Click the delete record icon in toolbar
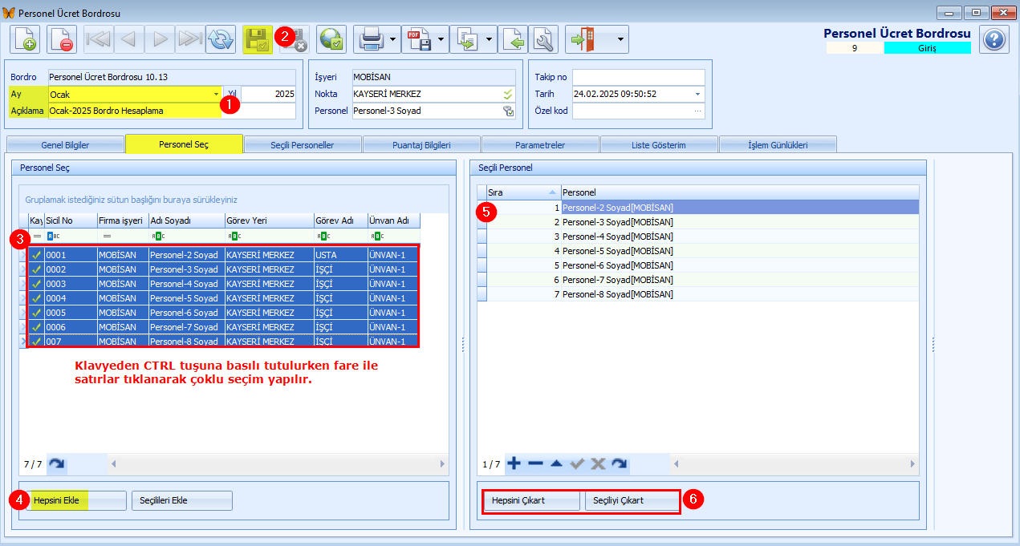Image resolution: width=1020 pixels, height=546 pixels. (x=62, y=39)
